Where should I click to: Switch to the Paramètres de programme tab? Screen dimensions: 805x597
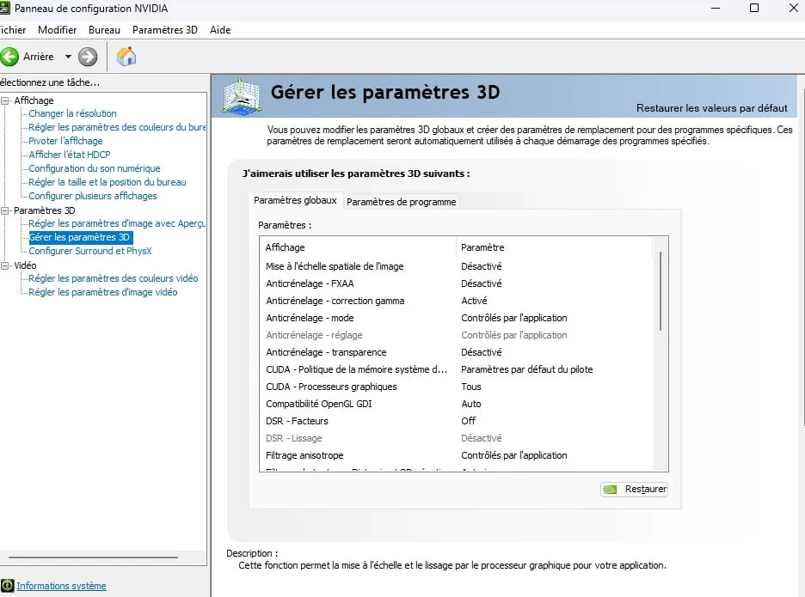click(x=401, y=202)
